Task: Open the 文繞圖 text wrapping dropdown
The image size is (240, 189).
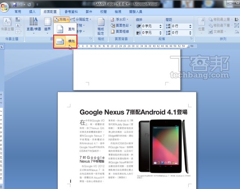Action: point(217,32)
